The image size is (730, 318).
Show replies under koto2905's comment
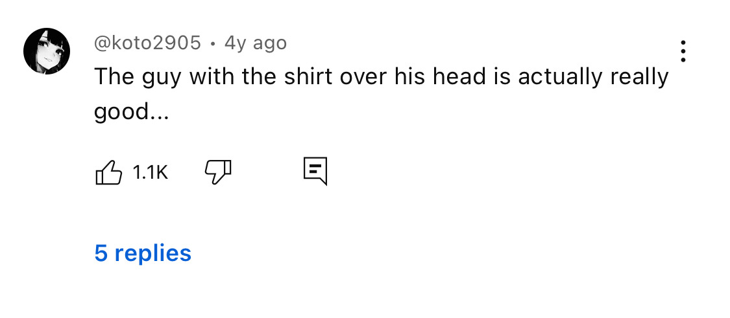[143, 253]
